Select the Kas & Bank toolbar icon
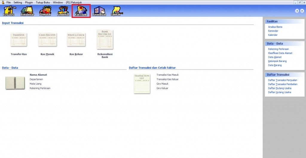Image resolution: width=306 pixels, height=158 pixels. [x=81, y=11]
